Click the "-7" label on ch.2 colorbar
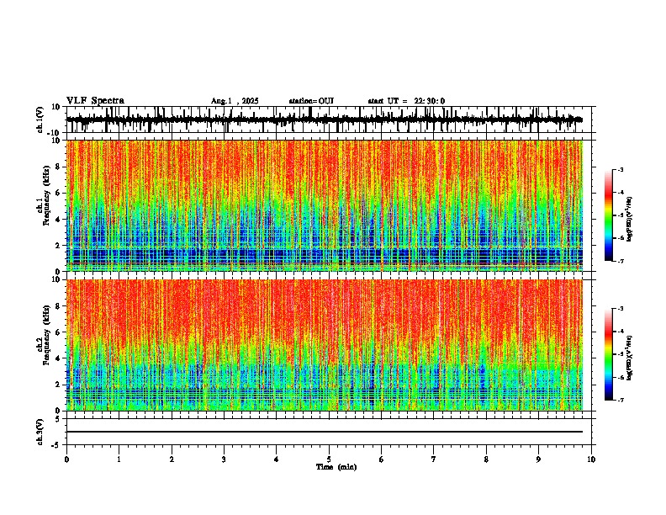Viewport: 666px width, 515px height. [x=620, y=400]
